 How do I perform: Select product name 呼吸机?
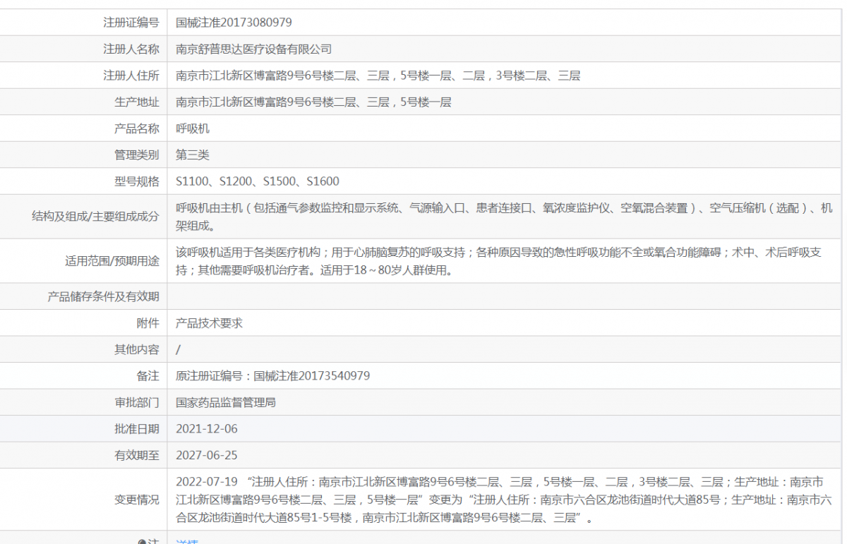pos(193,128)
